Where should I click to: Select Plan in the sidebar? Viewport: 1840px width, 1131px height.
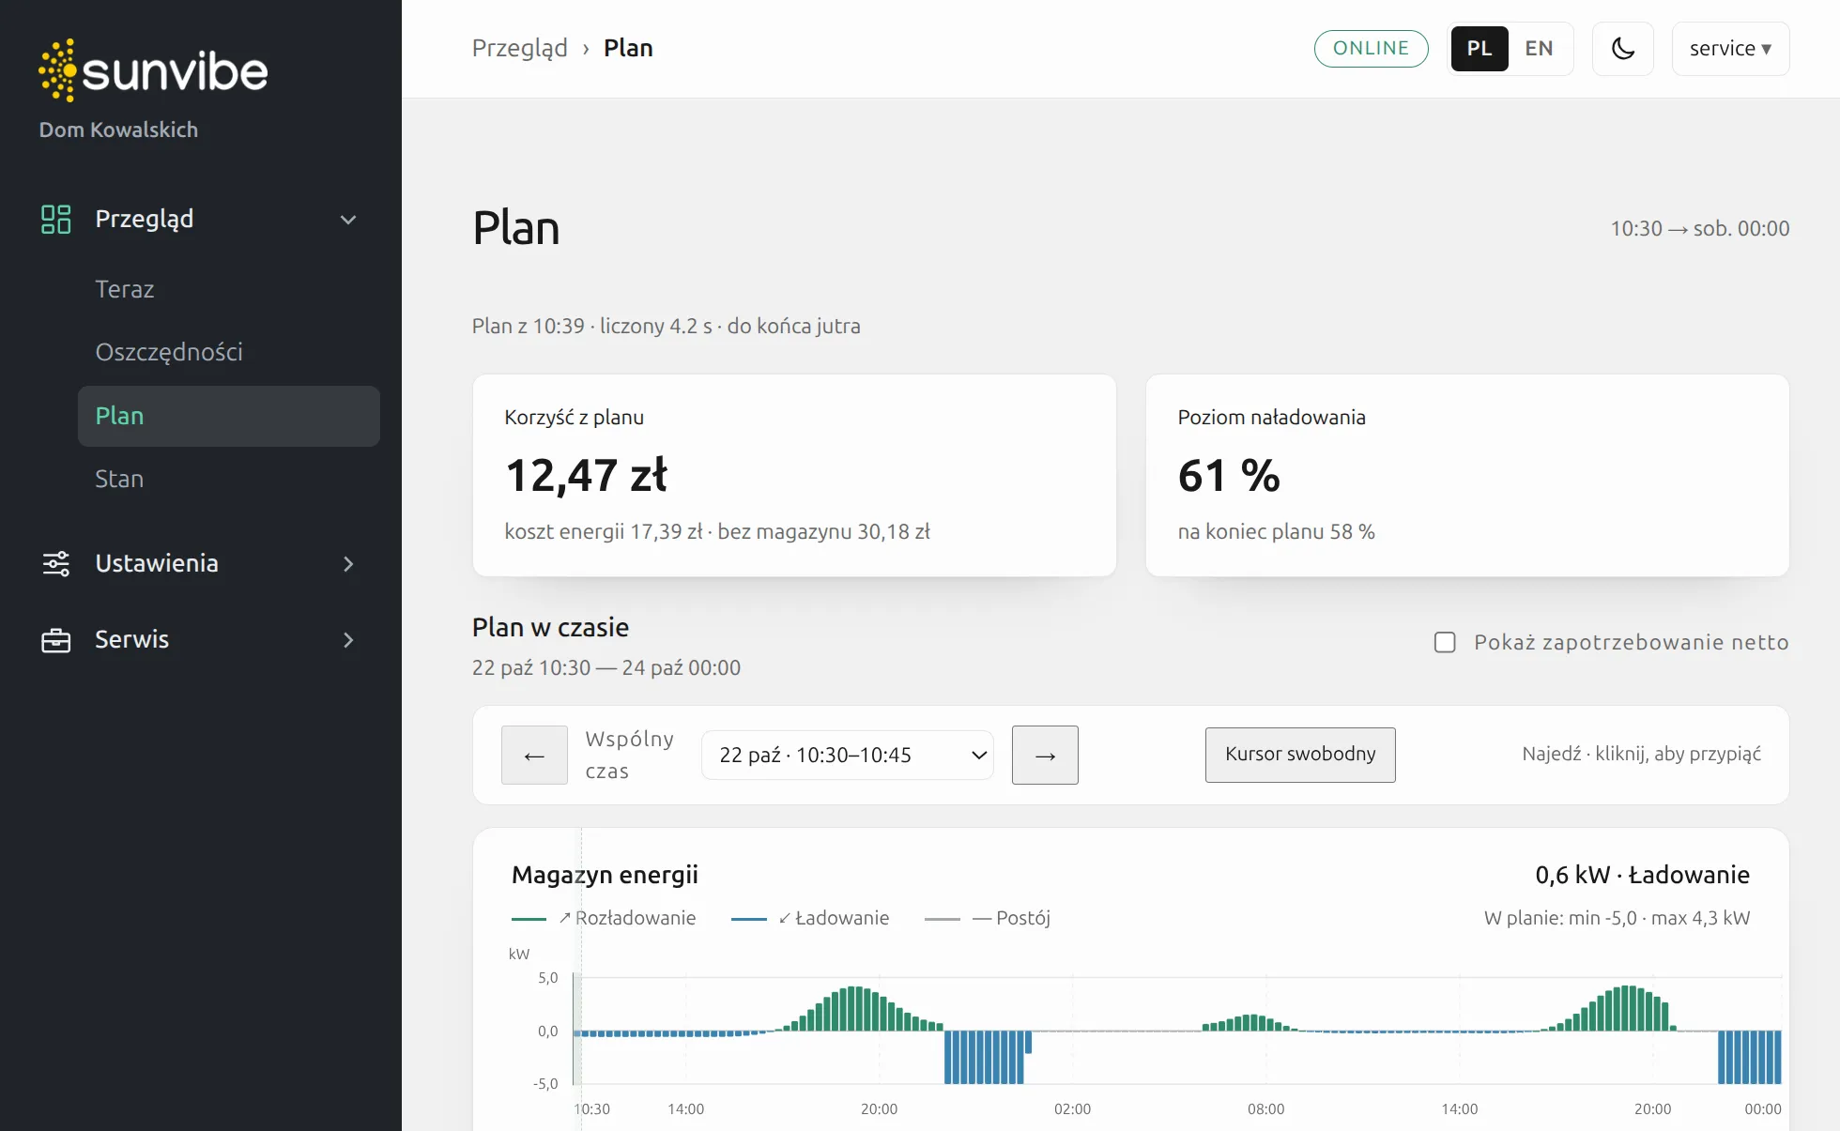coord(229,416)
